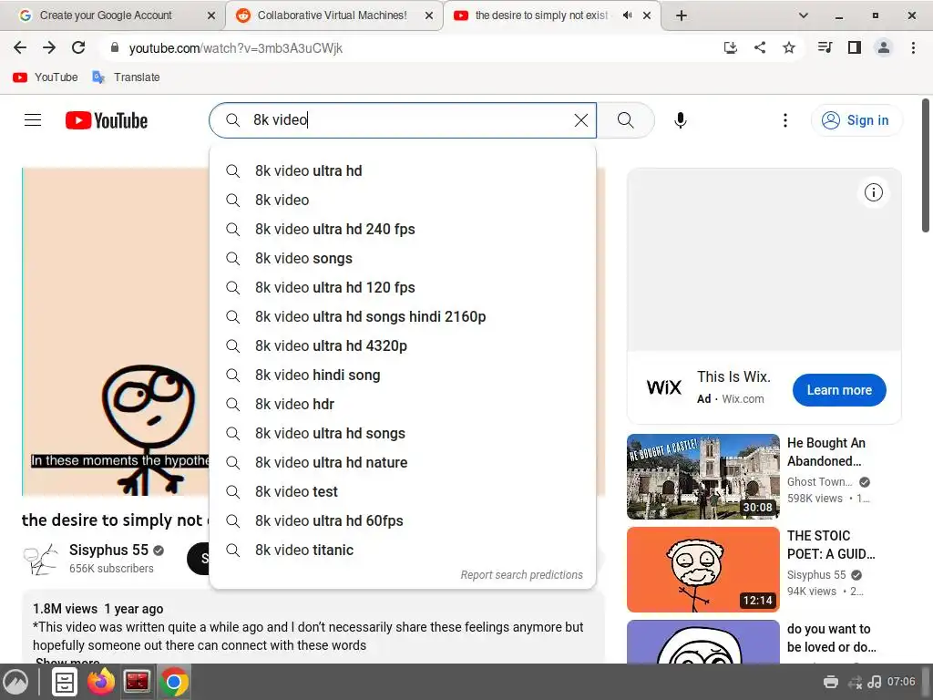Click the video player area
This screenshot has width=933, height=700.
(116, 332)
